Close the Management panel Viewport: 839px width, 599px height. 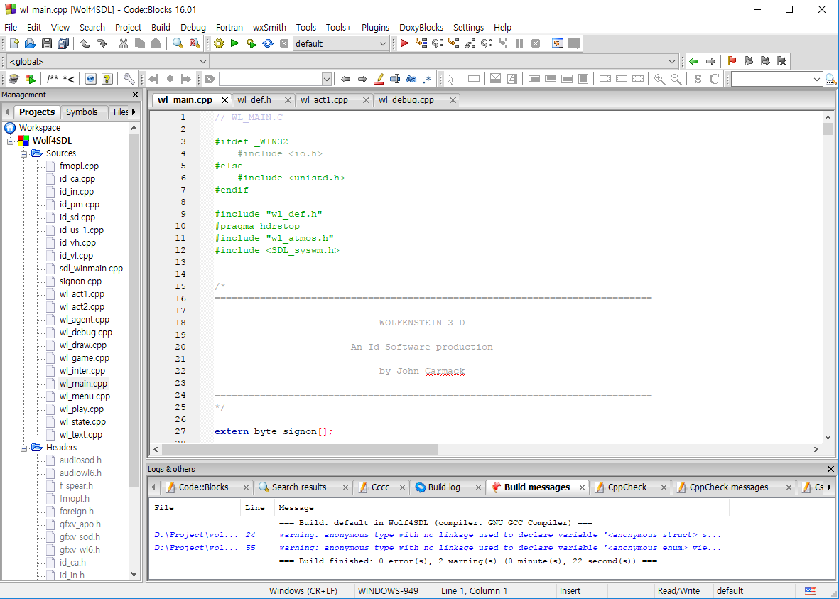click(135, 95)
